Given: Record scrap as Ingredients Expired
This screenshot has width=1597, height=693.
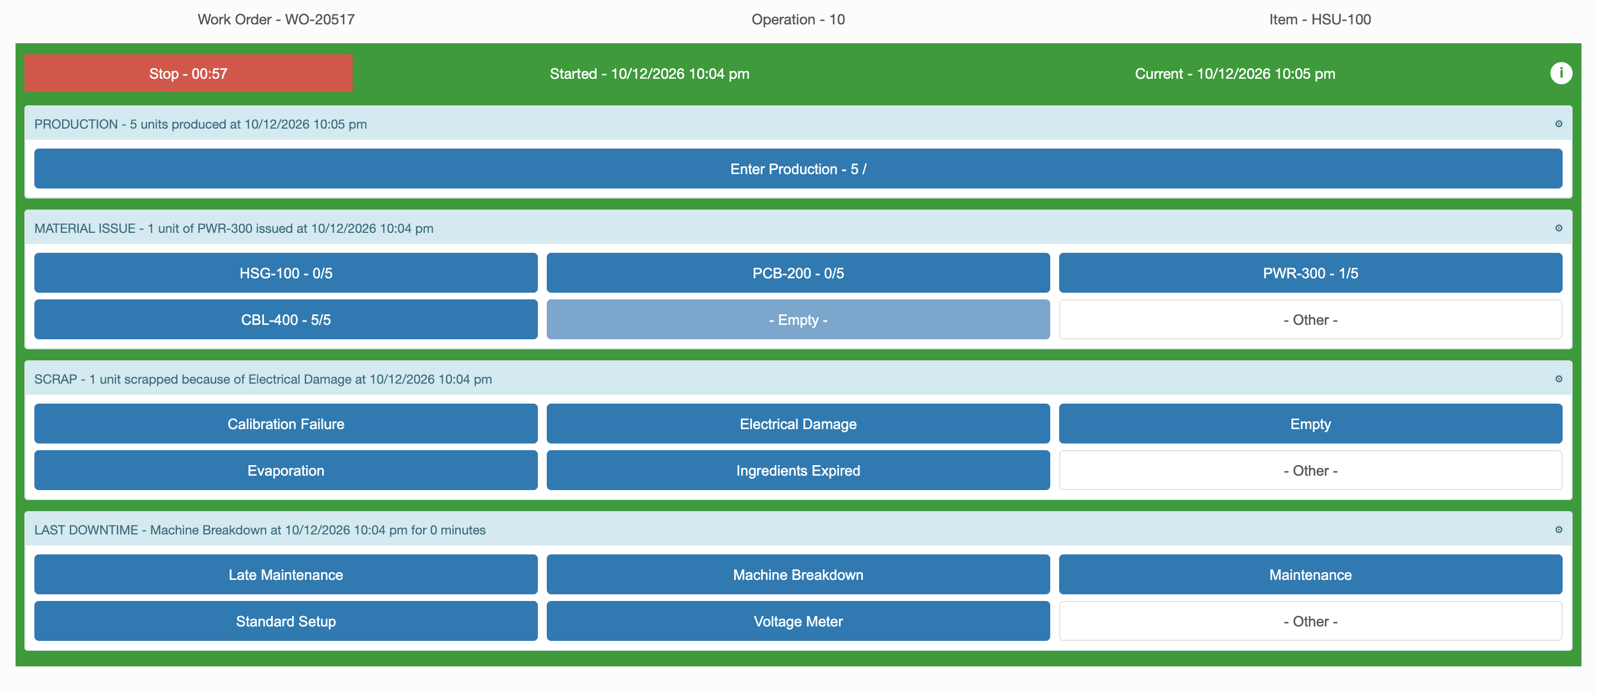Looking at the screenshot, I should [798, 470].
